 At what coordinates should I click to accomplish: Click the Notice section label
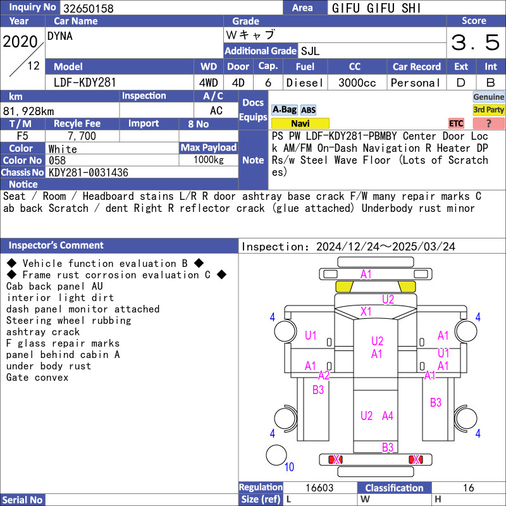pos(23,184)
